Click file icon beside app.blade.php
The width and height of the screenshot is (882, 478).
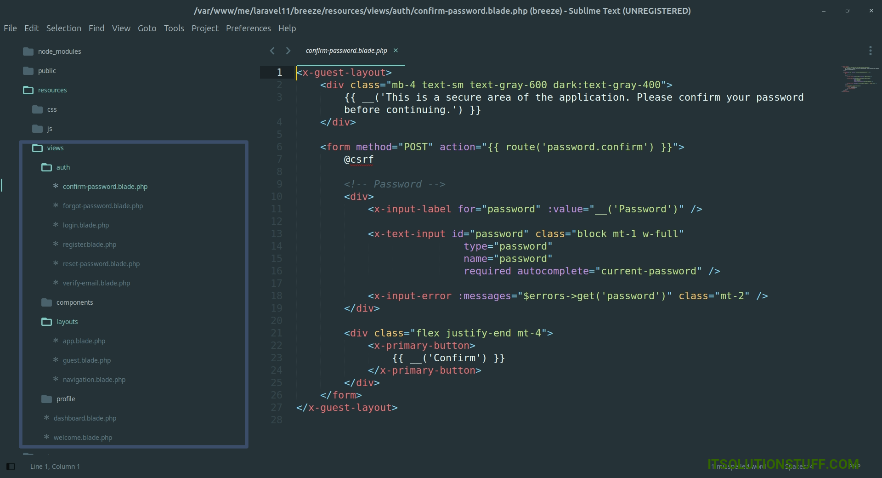pyautogui.click(x=56, y=341)
